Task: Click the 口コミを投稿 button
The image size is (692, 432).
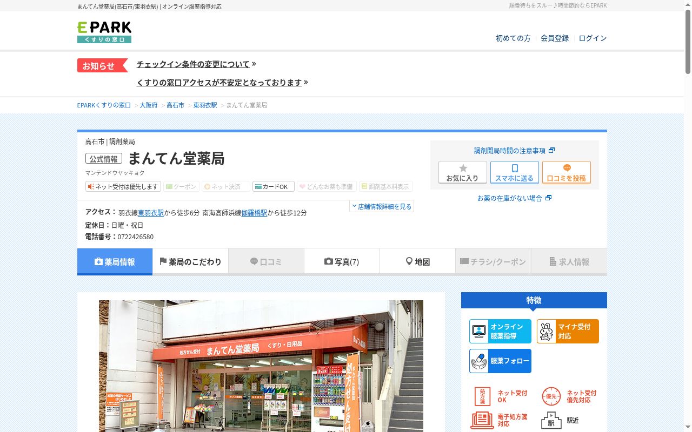Action: pos(567,173)
